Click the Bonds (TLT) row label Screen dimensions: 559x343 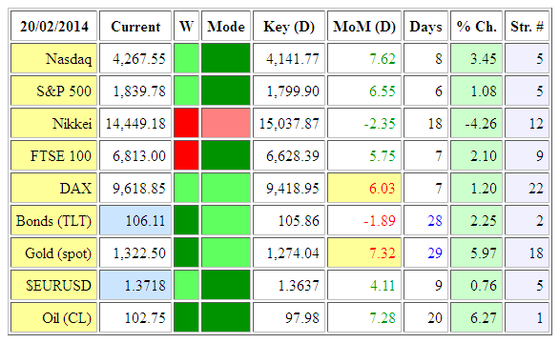pos(53,220)
